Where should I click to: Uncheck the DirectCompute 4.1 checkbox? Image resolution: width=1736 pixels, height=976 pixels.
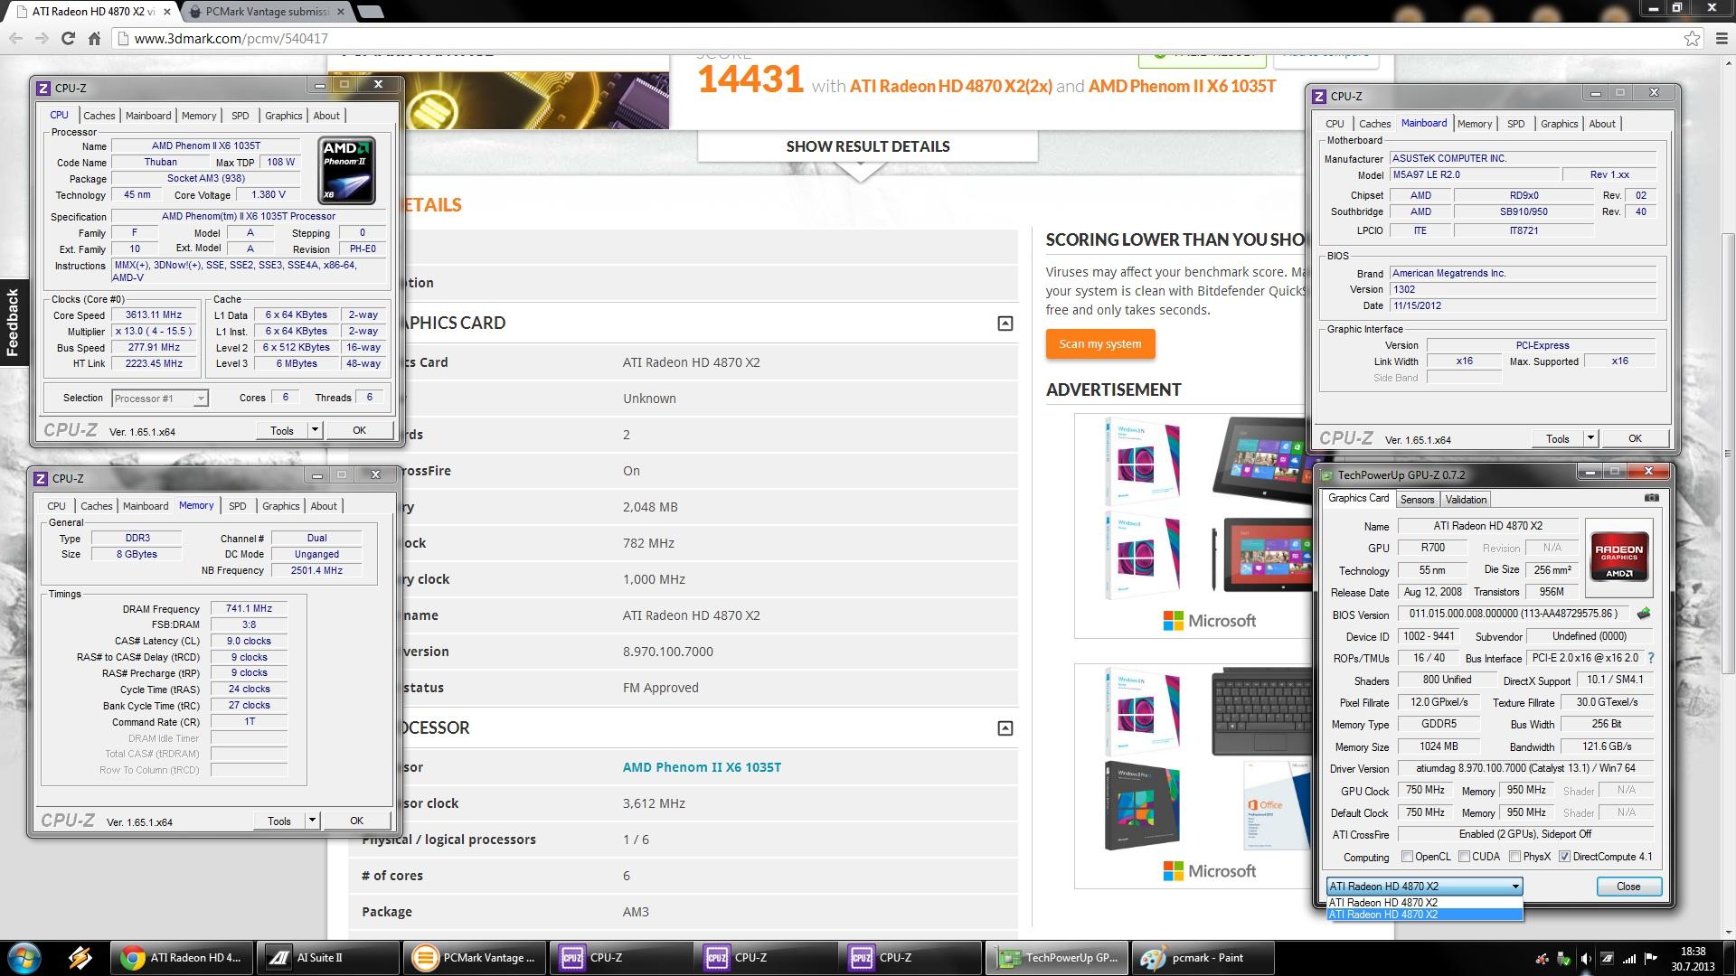(x=1564, y=856)
